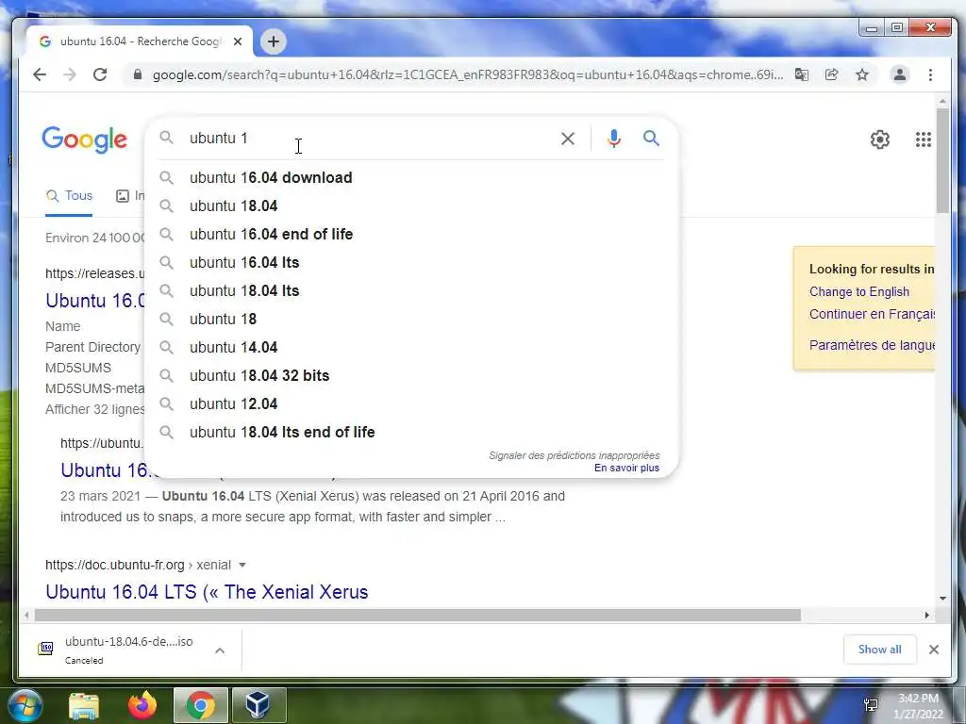Image resolution: width=966 pixels, height=724 pixels.
Task: Switch to Chrome in the taskbar
Action: point(201,705)
